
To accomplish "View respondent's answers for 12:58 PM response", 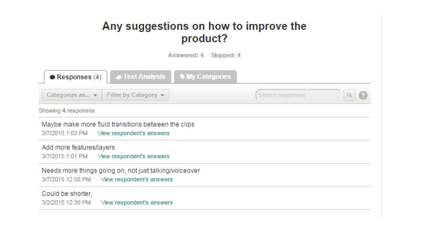I will (x=137, y=179).
